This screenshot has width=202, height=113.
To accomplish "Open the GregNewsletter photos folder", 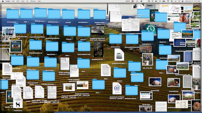I will (99, 14).
